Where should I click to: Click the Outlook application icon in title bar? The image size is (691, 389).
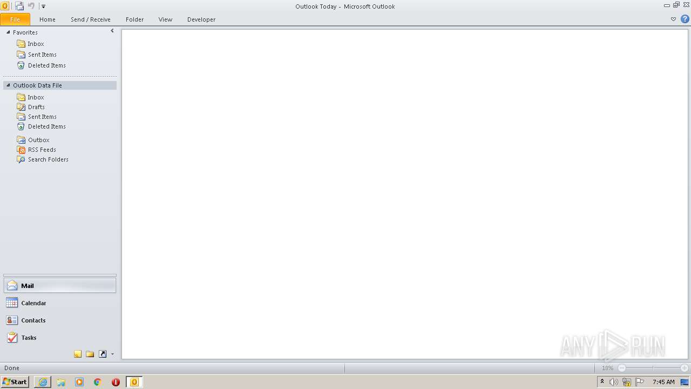(x=5, y=6)
